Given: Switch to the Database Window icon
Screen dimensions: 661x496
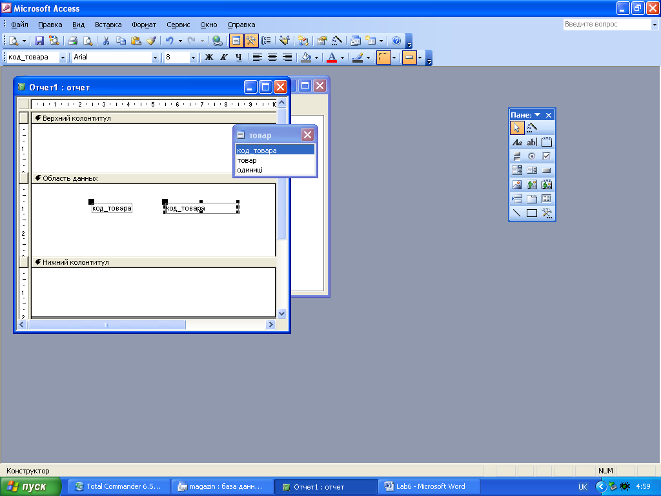Looking at the screenshot, I should click(x=356, y=41).
